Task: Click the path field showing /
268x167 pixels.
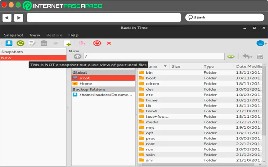Action: [x=154, y=56]
